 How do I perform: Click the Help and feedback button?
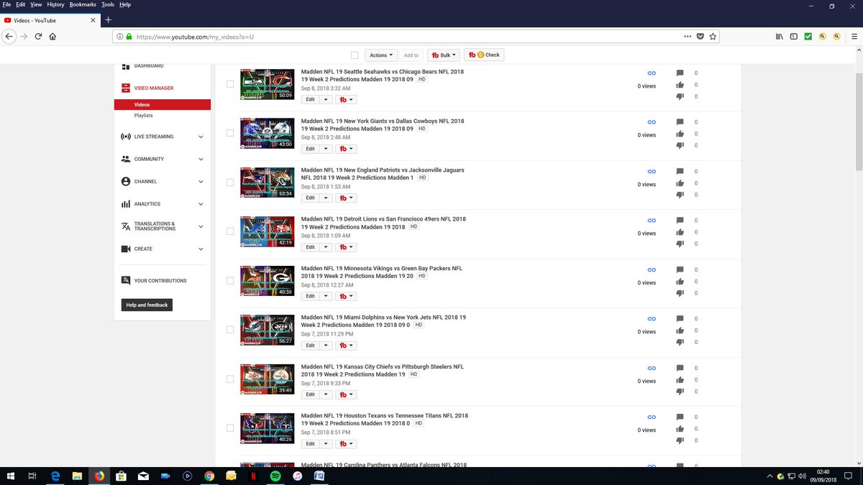(x=147, y=305)
